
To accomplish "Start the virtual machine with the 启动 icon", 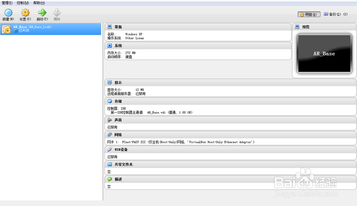I will tap(41, 12).
